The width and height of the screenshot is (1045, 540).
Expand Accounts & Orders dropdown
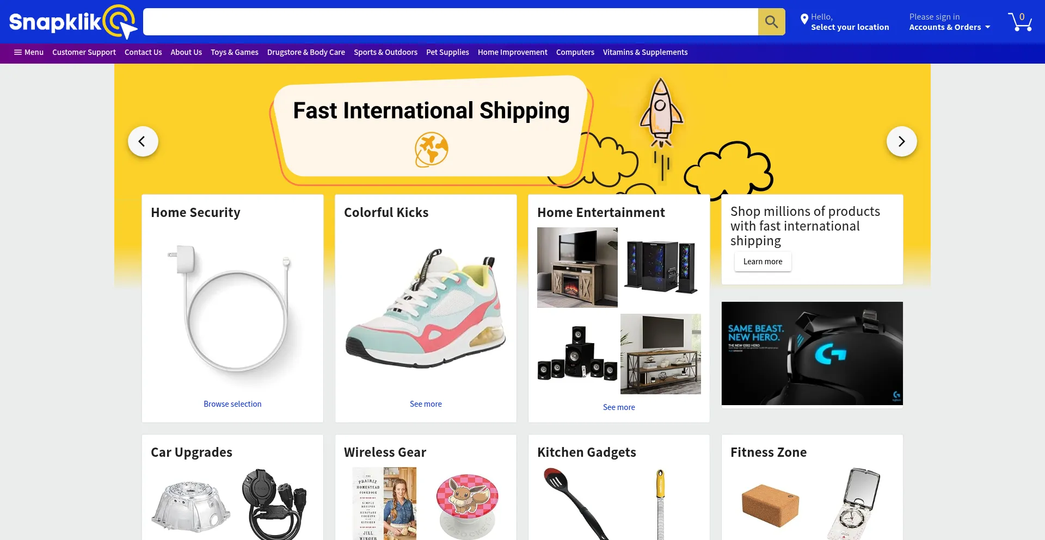[950, 27]
